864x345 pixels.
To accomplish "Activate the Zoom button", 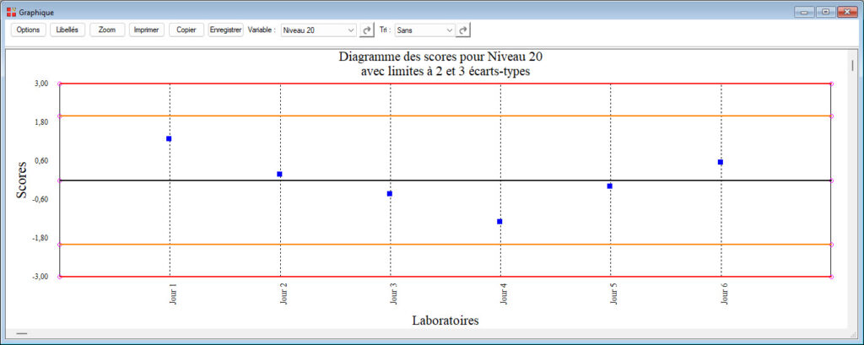I will tap(107, 30).
